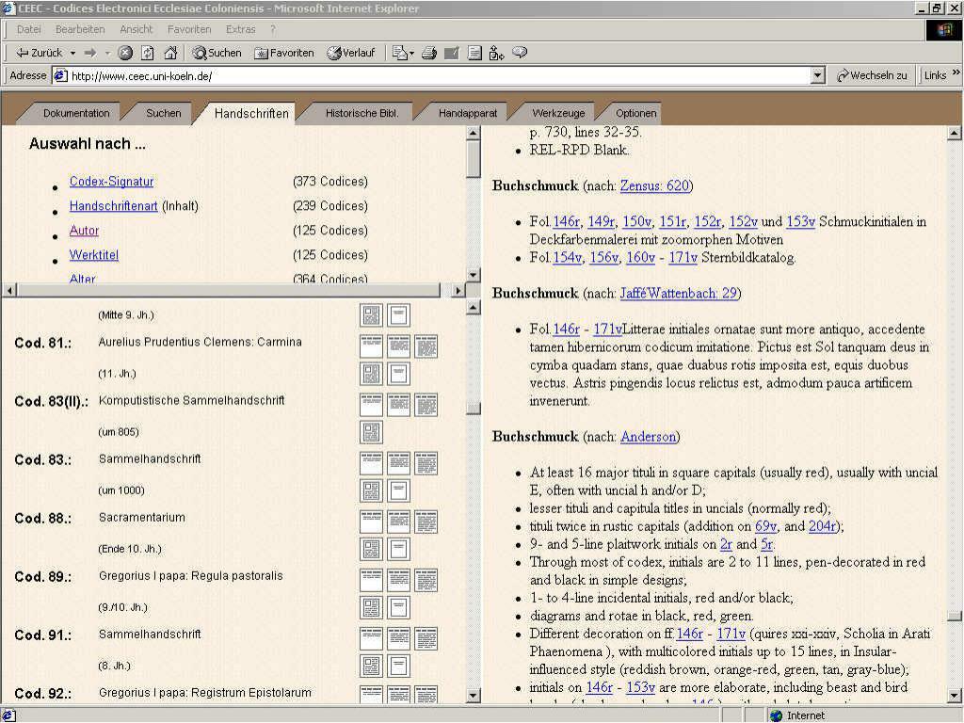Switch to the Dokumentation tab
The height and width of the screenshot is (723, 964).
coord(76,113)
